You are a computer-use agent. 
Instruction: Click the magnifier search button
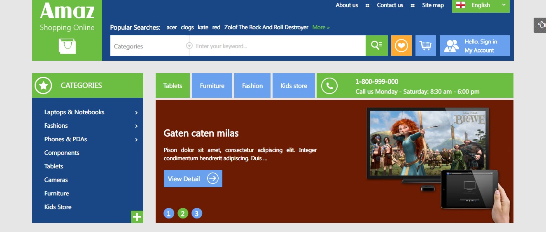(377, 46)
